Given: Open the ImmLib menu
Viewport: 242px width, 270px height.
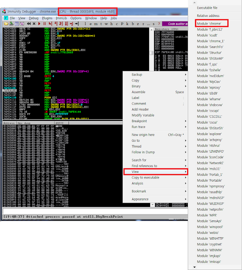Looking at the screenshot, I should point(61,18).
